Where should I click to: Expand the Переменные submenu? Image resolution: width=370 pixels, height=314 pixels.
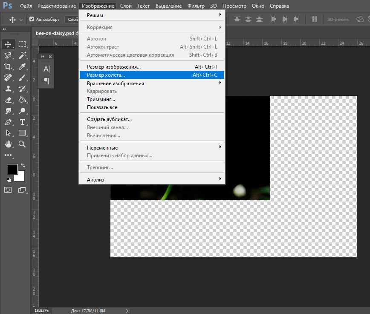[x=152, y=148]
